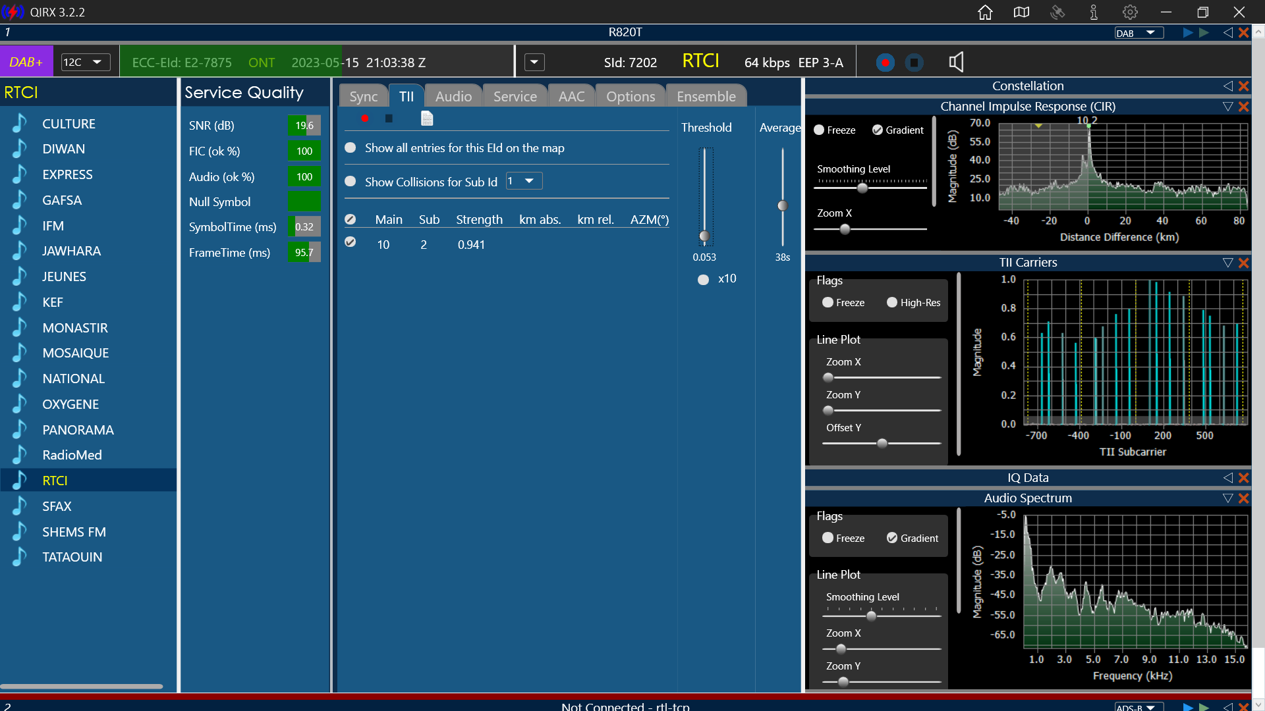This screenshot has height=711, width=1265.
Task: Enable High-Res flag in TII Carriers
Action: [892, 303]
